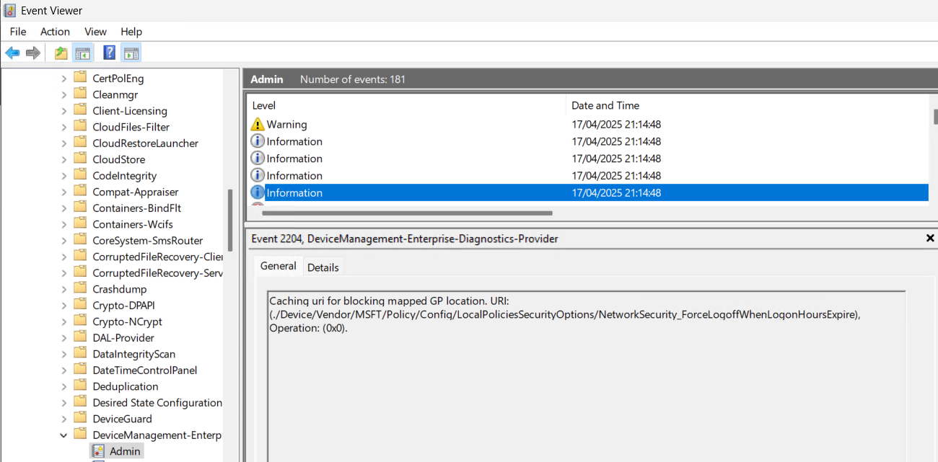938x462 pixels.
Task: Toggle Show/Hide Console Tree icon
Action: pos(82,53)
